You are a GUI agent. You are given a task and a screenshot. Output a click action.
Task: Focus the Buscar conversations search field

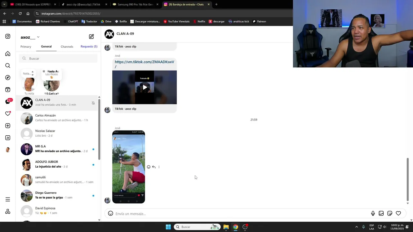click(x=58, y=58)
